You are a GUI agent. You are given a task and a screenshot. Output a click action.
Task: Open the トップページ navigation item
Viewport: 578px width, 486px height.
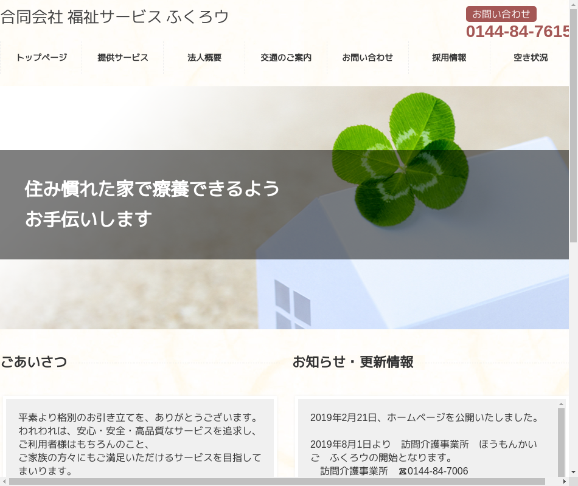pyautogui.click(x=41, y=58)
